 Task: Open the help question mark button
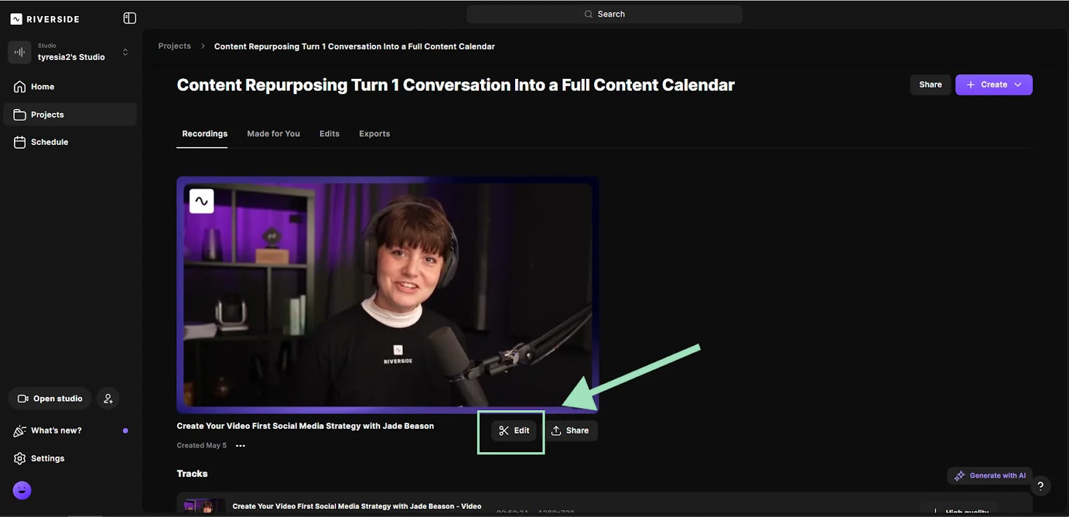click(1040, 486)
